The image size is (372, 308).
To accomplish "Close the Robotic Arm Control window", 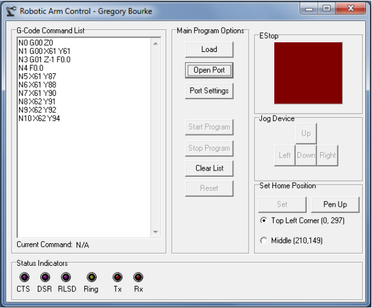I will pos(351,9).
